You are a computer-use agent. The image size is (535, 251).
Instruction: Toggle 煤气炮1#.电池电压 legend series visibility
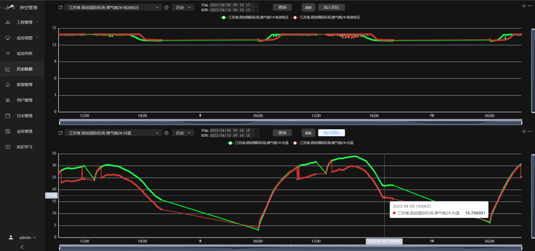[254, 17]
